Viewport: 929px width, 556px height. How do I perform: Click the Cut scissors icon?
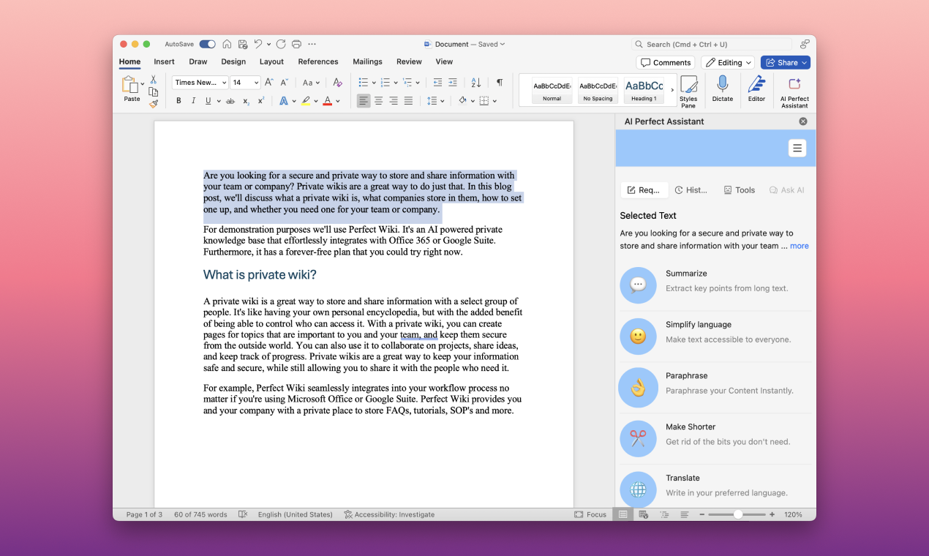coord(154,79)
